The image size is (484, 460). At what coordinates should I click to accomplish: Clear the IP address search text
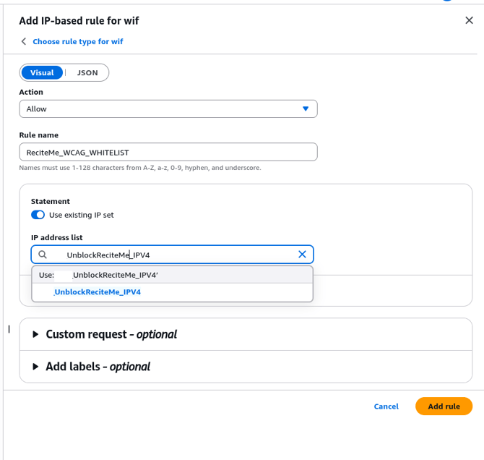point(302,255)
